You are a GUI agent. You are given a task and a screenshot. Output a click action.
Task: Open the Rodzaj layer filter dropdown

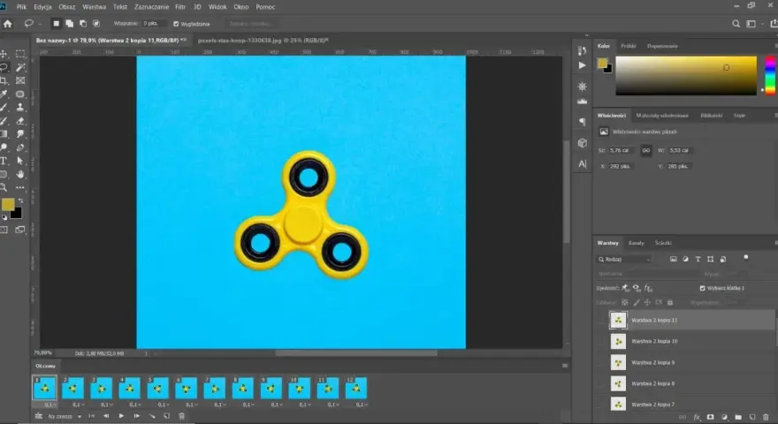coord(624,260)
